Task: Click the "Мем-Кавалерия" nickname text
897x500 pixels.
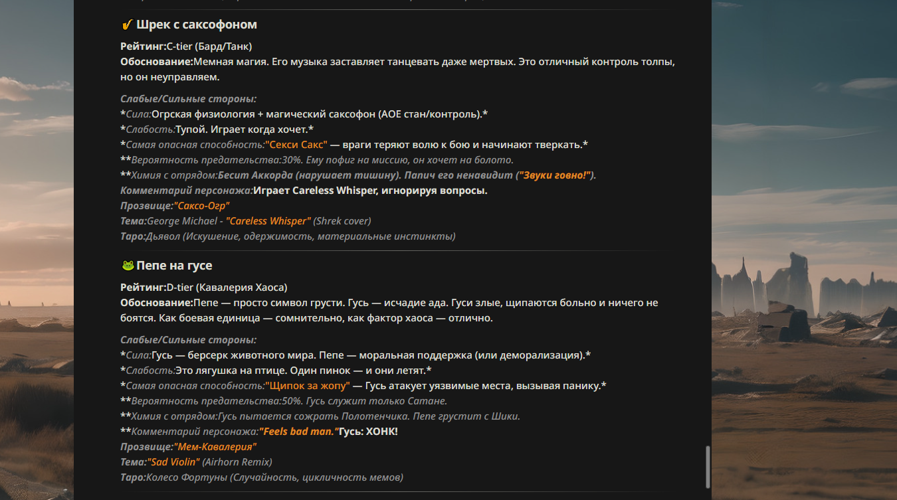Action: coord(215,447)
